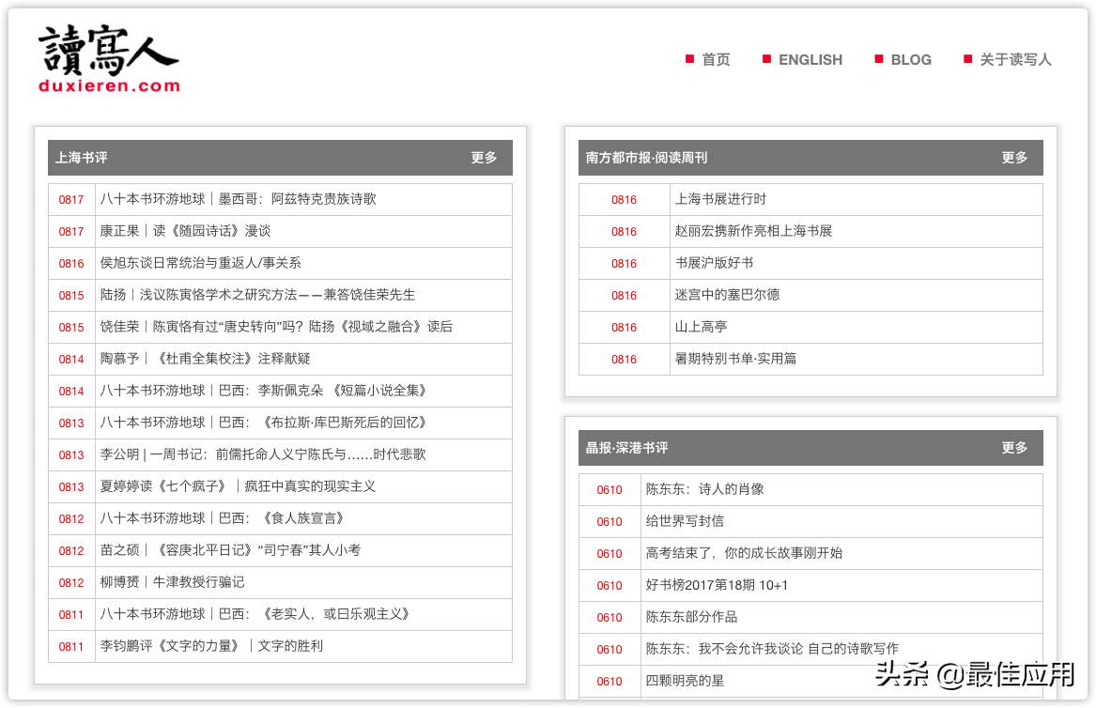The height and width of the screenshot is (708, 1096).
Task: Click the 读写人 duxieren.com logo
Action: click(x=108, y=59)
